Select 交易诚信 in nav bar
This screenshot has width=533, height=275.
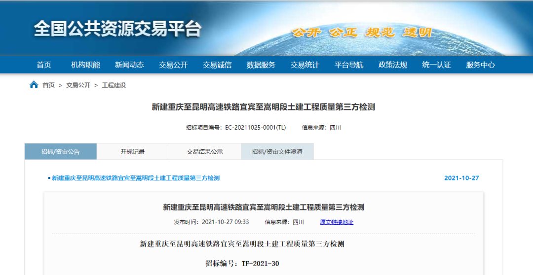click(217, 65)
